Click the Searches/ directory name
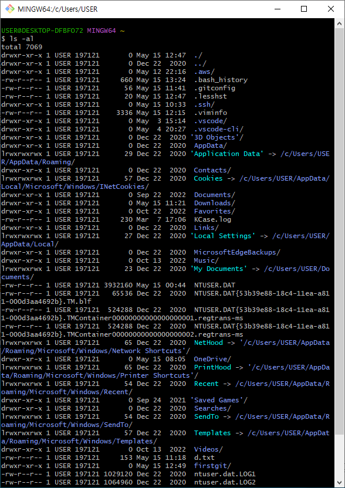345x488 pixels. coord(212,408)
